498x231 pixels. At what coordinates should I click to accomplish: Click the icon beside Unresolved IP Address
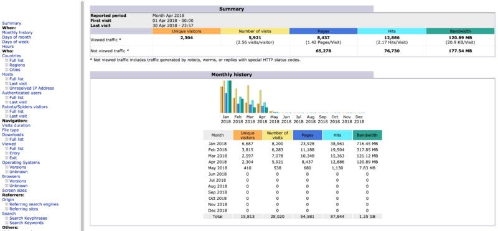[7, 88]
